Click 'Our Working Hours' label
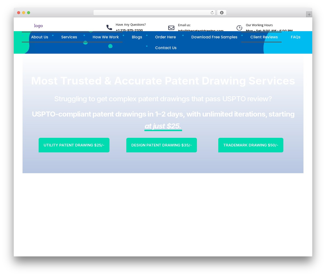Image resolution: width=326 pixels, height=276 pixels. (x=259, y=25)
